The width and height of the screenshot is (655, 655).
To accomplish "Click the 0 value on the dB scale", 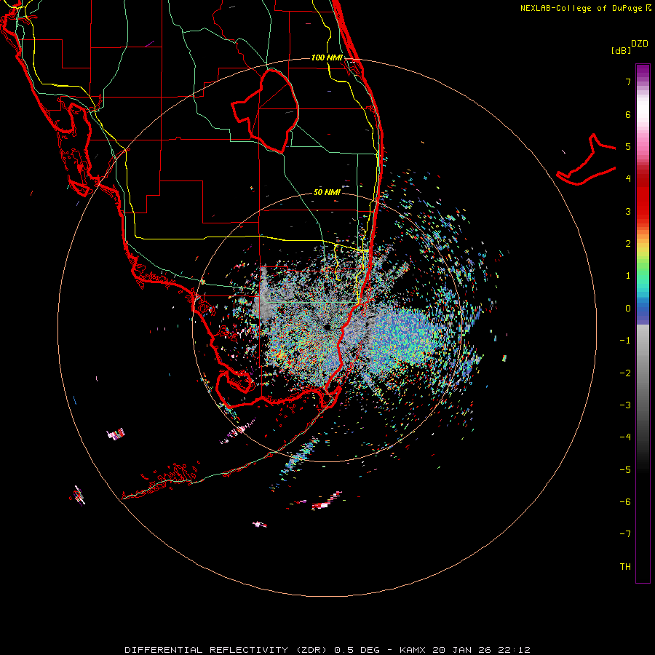I will (628, 309).
